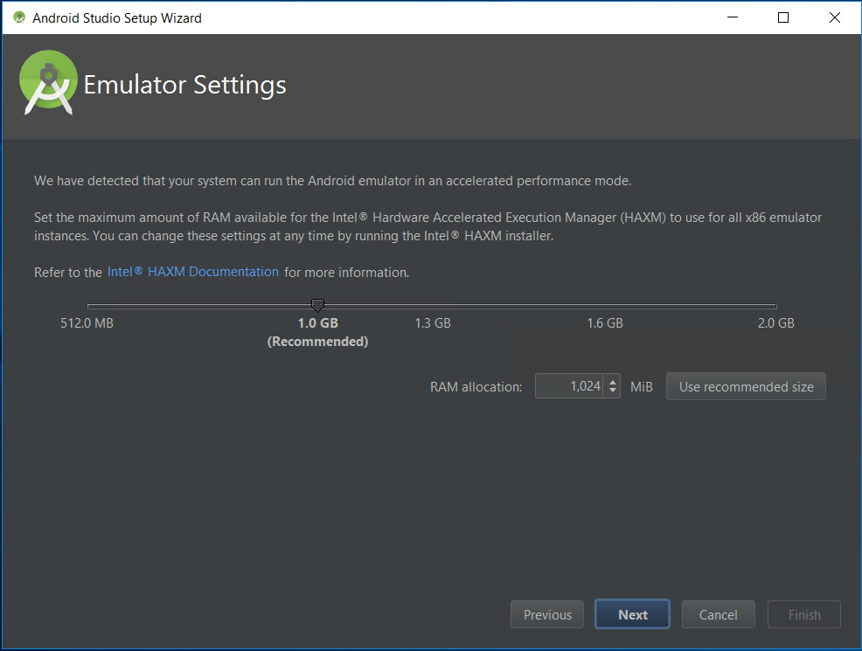Click the Emulator Settings heading
The image size is (862, 651).
(184, 85)
